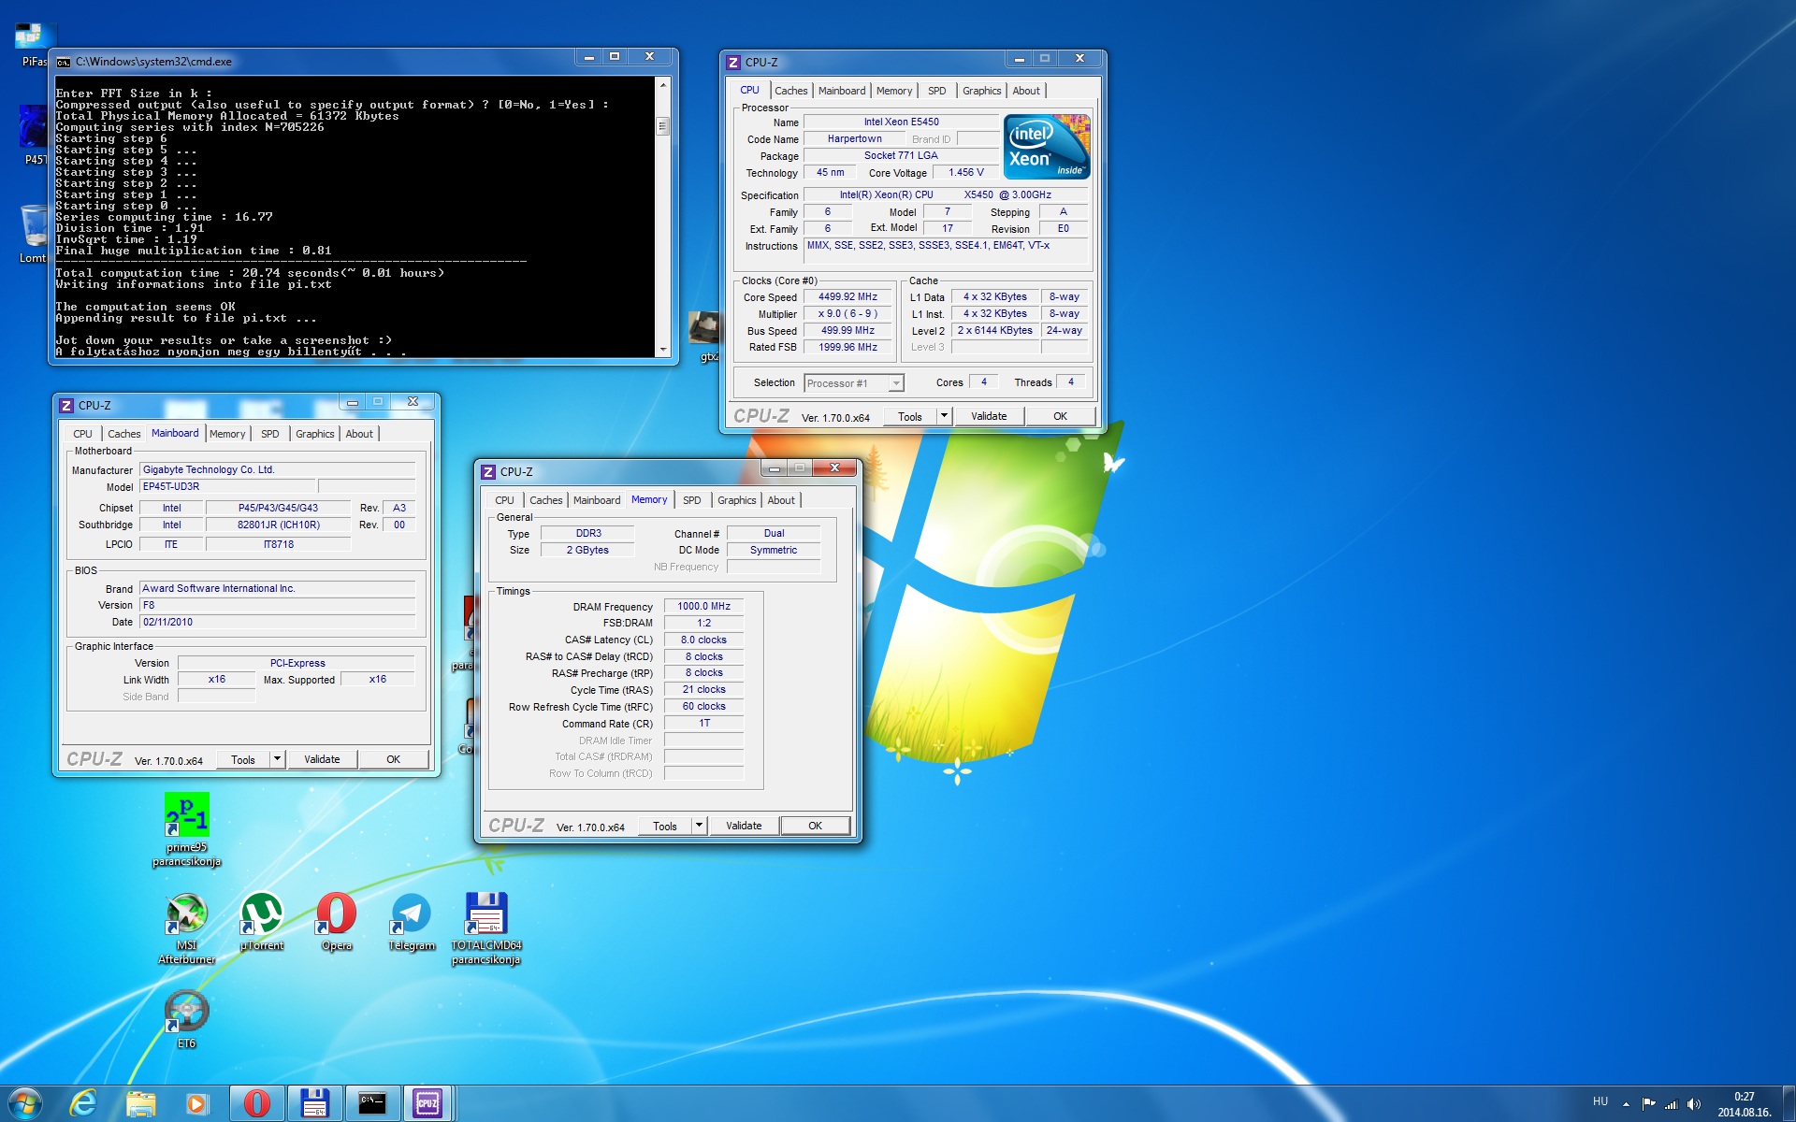Click the Intel Xeon inside logo

[x=1047, y=147]
